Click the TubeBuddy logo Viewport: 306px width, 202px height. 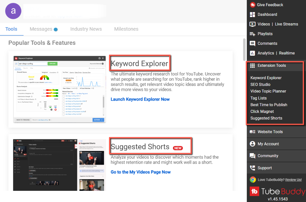click(277, 191)
